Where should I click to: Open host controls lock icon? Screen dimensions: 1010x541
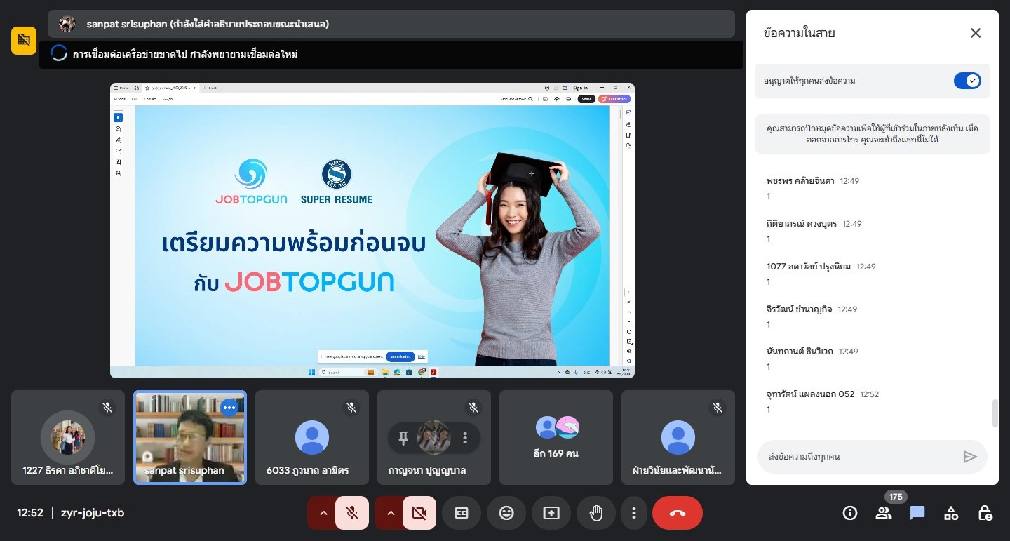(985, 513)
